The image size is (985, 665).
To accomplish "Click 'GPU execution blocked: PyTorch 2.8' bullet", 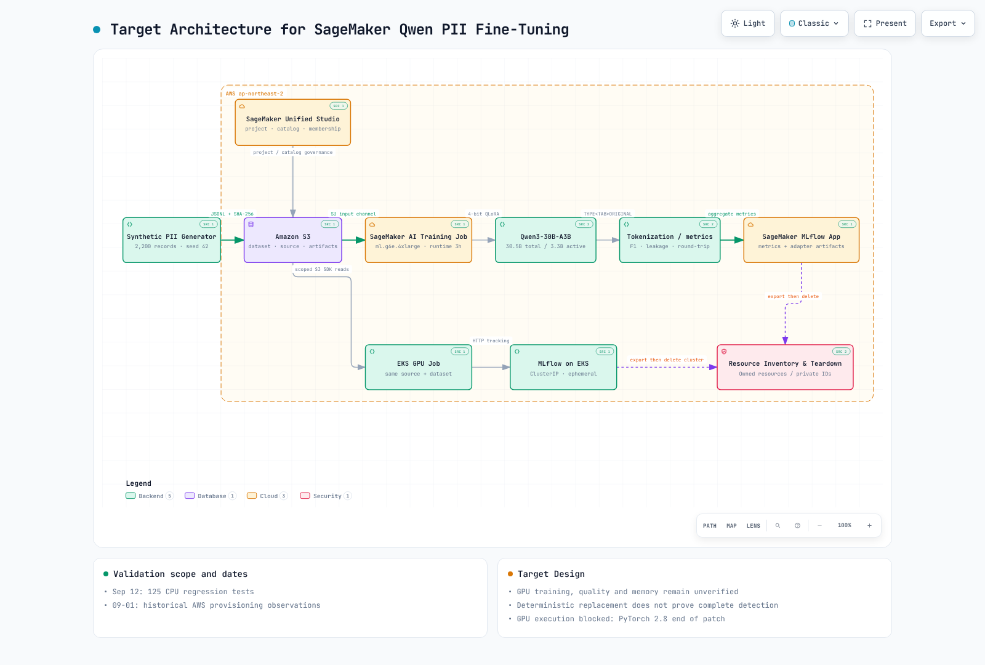I will point(621,619).
